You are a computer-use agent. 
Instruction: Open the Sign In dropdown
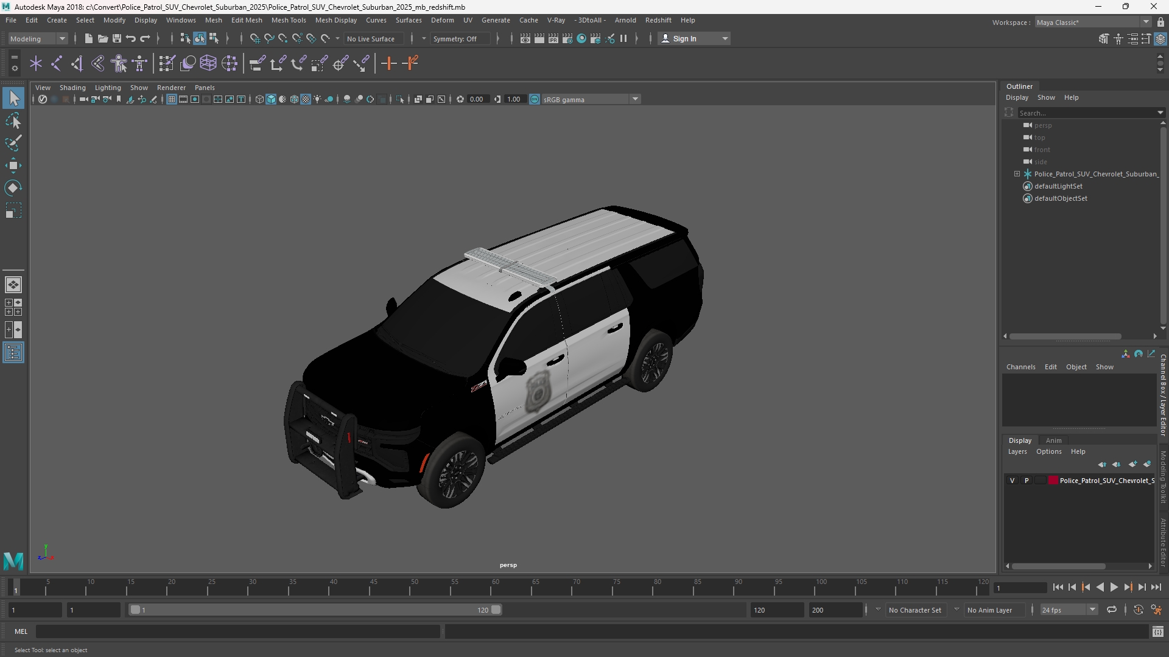(x=694, y=38)
